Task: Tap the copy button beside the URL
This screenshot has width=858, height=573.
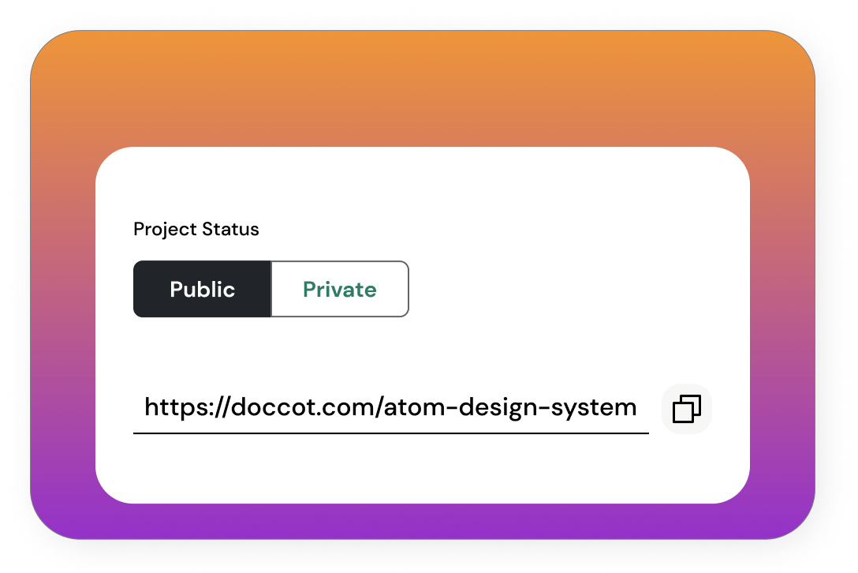Action: (686, 409)
